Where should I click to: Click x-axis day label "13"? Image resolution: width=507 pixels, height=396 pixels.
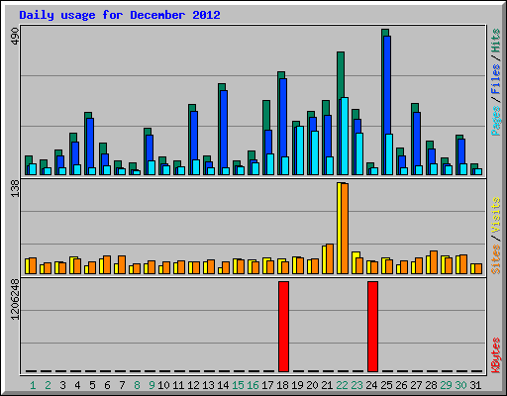pyautogui.click(x=208, y=385)
